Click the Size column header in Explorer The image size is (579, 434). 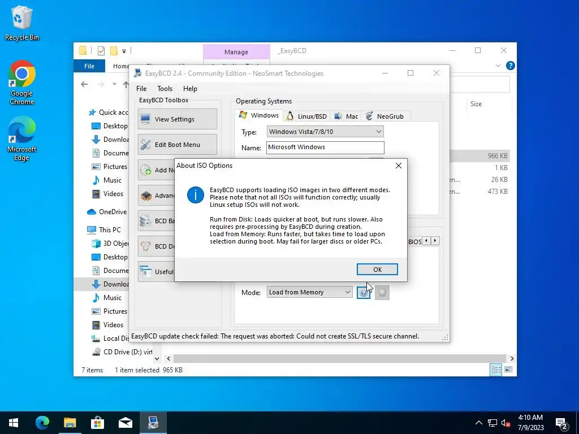pyautogui.click(x=476, y=104)
